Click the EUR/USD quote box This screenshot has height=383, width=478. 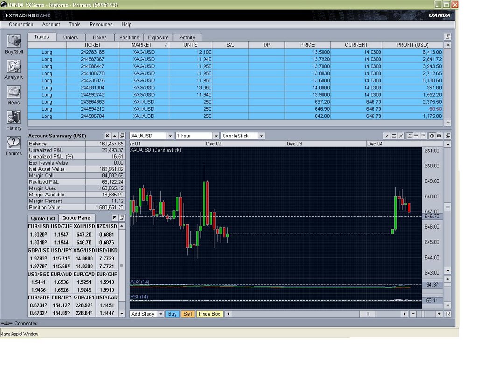tap(38, 235)
